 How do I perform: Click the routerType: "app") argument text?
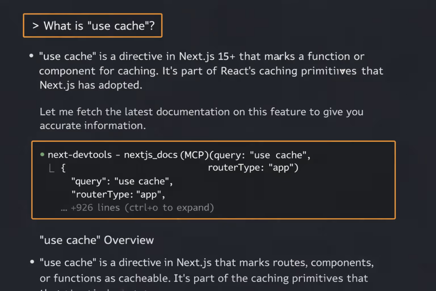253,168
